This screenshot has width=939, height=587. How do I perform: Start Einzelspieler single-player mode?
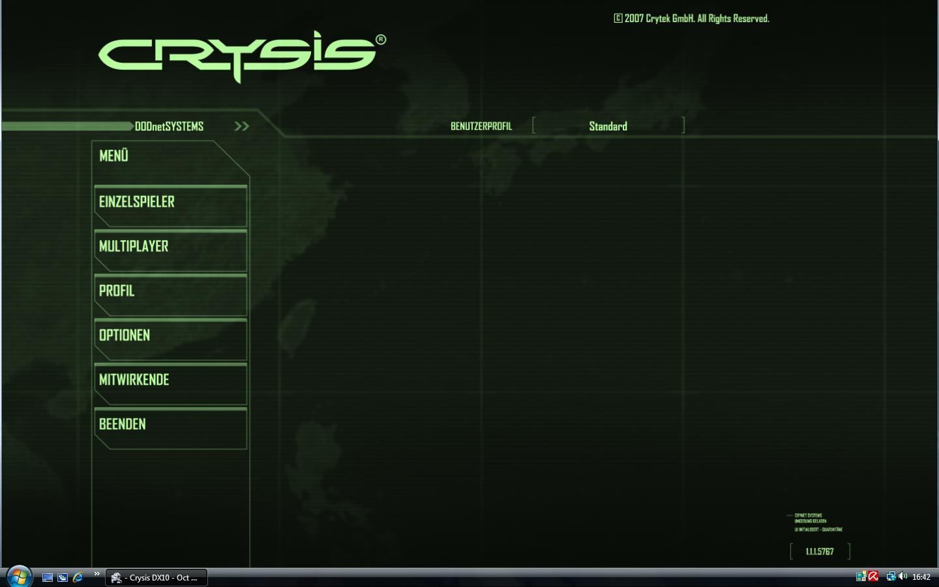click(171, 206)
